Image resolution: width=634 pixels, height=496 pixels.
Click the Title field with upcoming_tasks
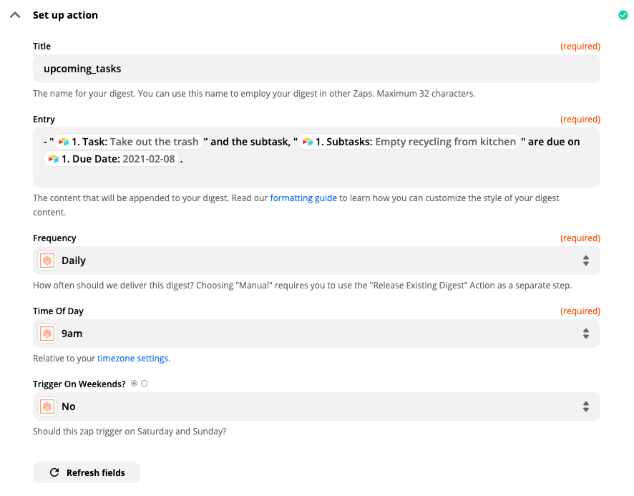[x=316, y=69]
